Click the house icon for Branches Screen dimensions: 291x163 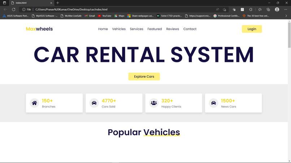[34, 103]
